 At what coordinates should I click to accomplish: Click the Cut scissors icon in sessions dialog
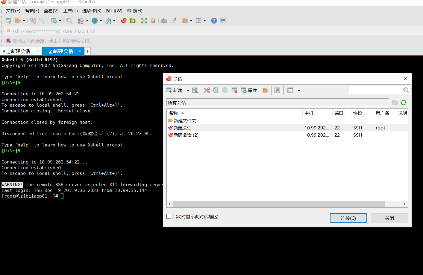[207, 90]
